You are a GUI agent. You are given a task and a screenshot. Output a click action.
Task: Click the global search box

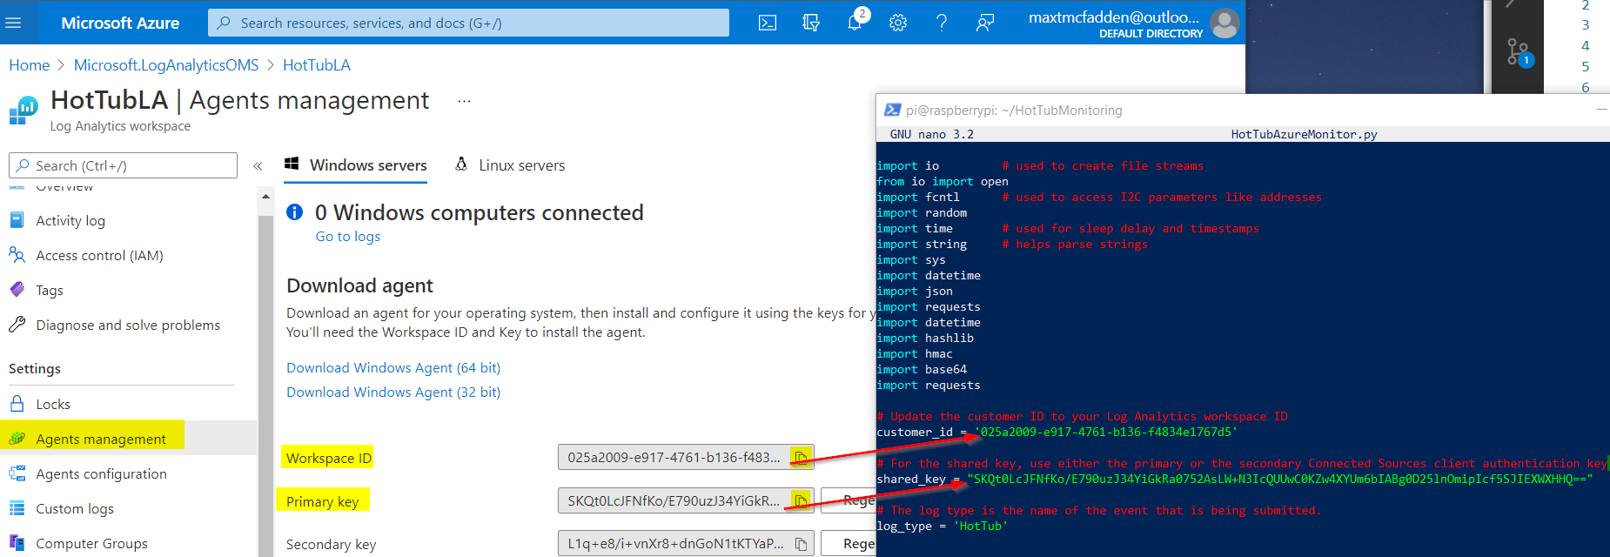click(x=468, y=23)
